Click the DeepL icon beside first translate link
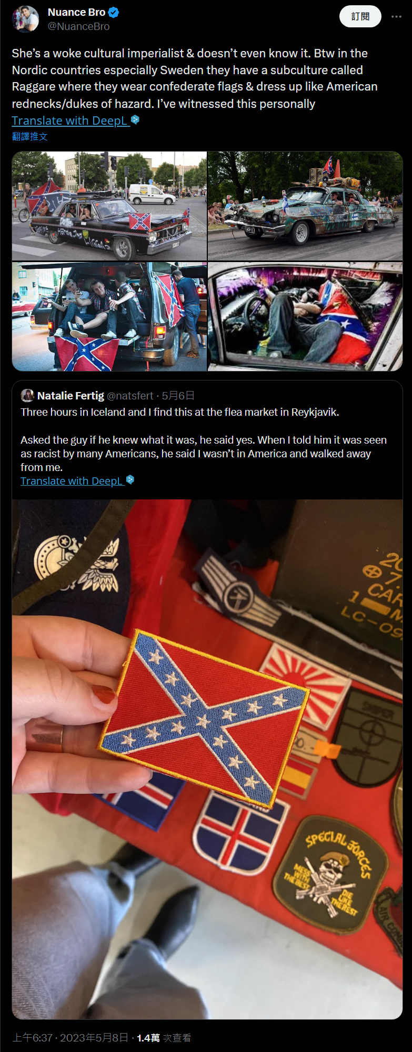The image size is (412, 1052). (135, 119)
